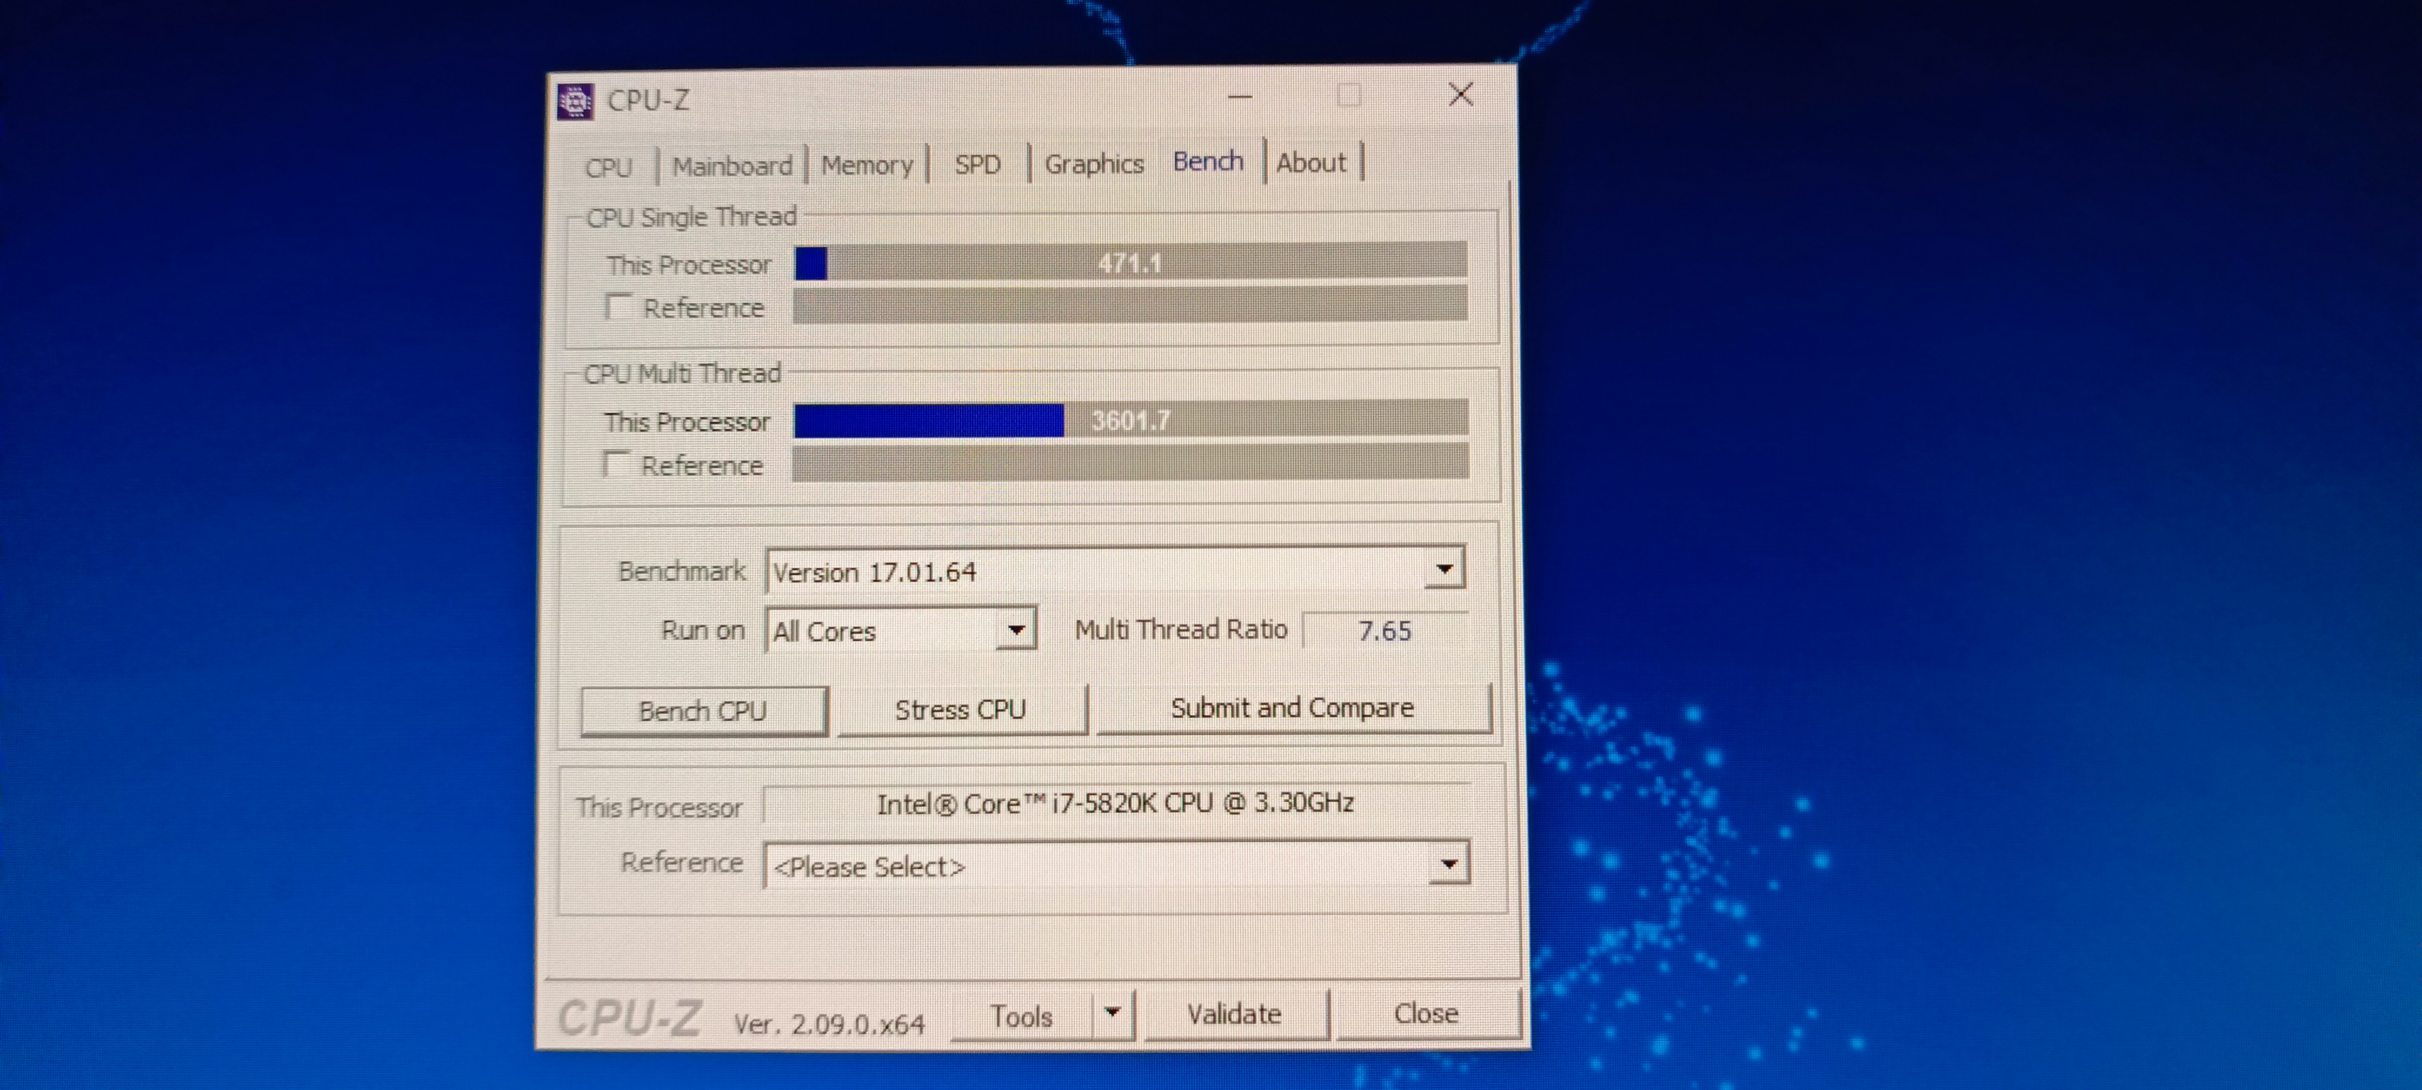2422x1090 pixels.
Task: Open the Benchmark version dropdown
Action: 1116,570
